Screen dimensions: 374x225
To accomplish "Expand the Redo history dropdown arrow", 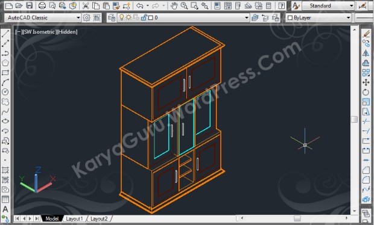I will 163,5.
